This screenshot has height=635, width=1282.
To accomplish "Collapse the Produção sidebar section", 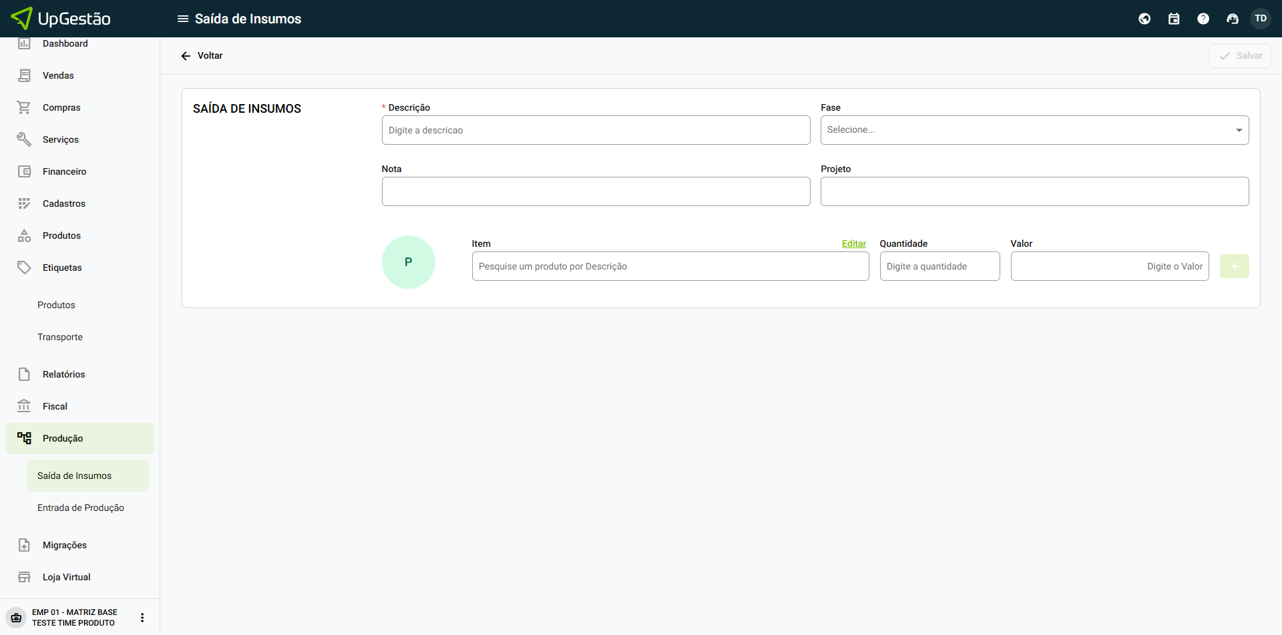I will tap(63, 438).
